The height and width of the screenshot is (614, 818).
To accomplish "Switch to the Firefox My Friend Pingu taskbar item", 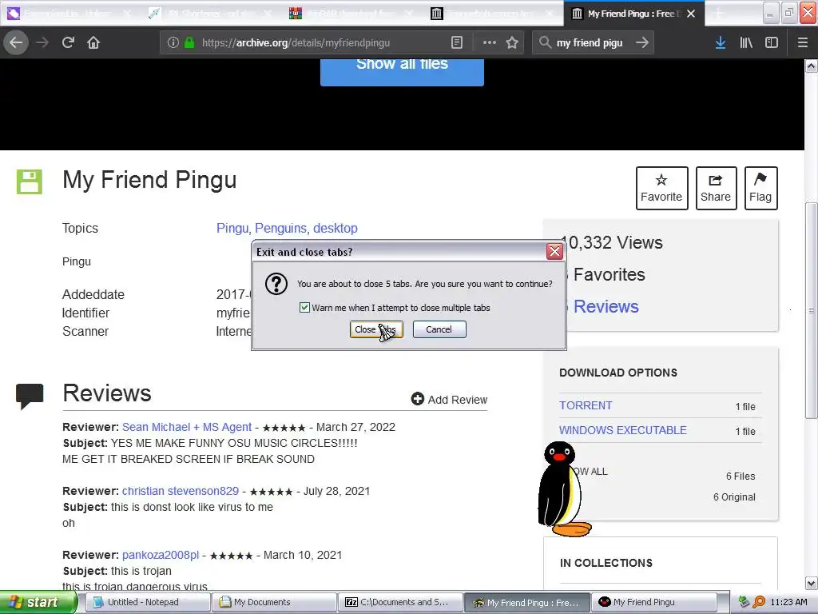I will click(527, 602).
